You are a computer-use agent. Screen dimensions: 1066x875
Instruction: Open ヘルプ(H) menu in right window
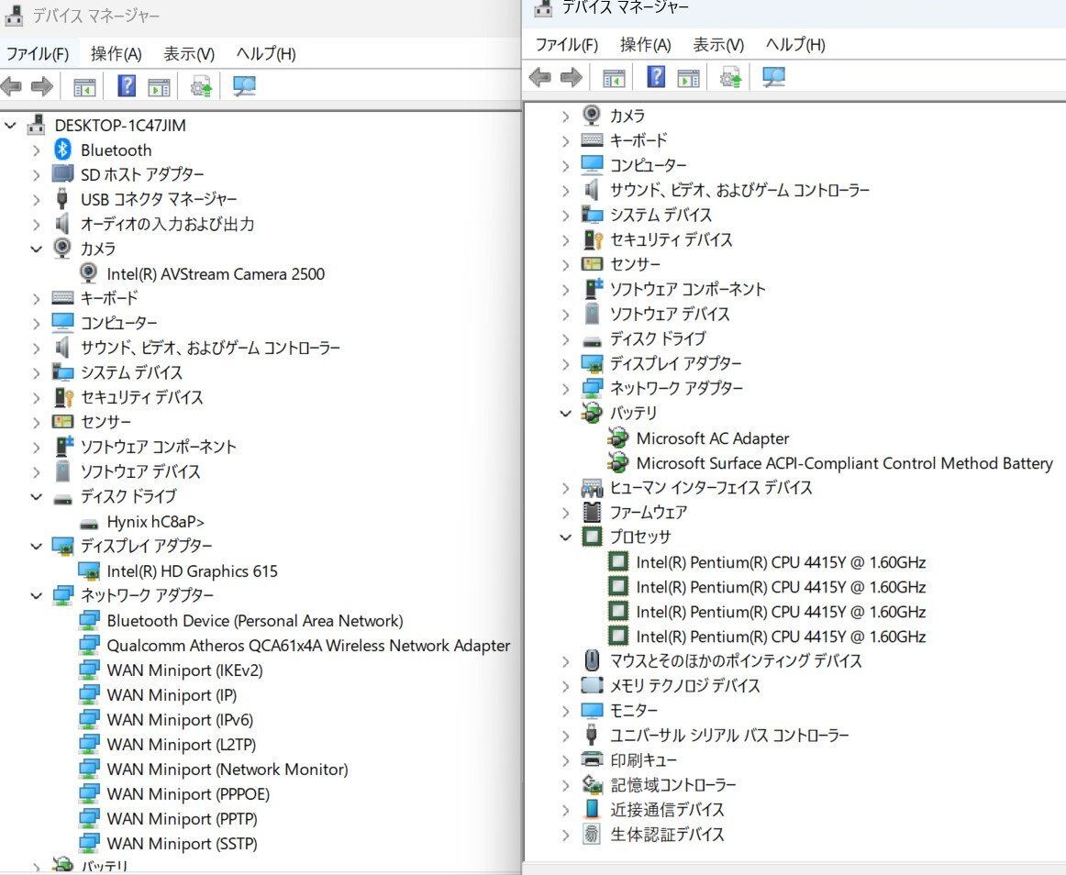point(795,45)
